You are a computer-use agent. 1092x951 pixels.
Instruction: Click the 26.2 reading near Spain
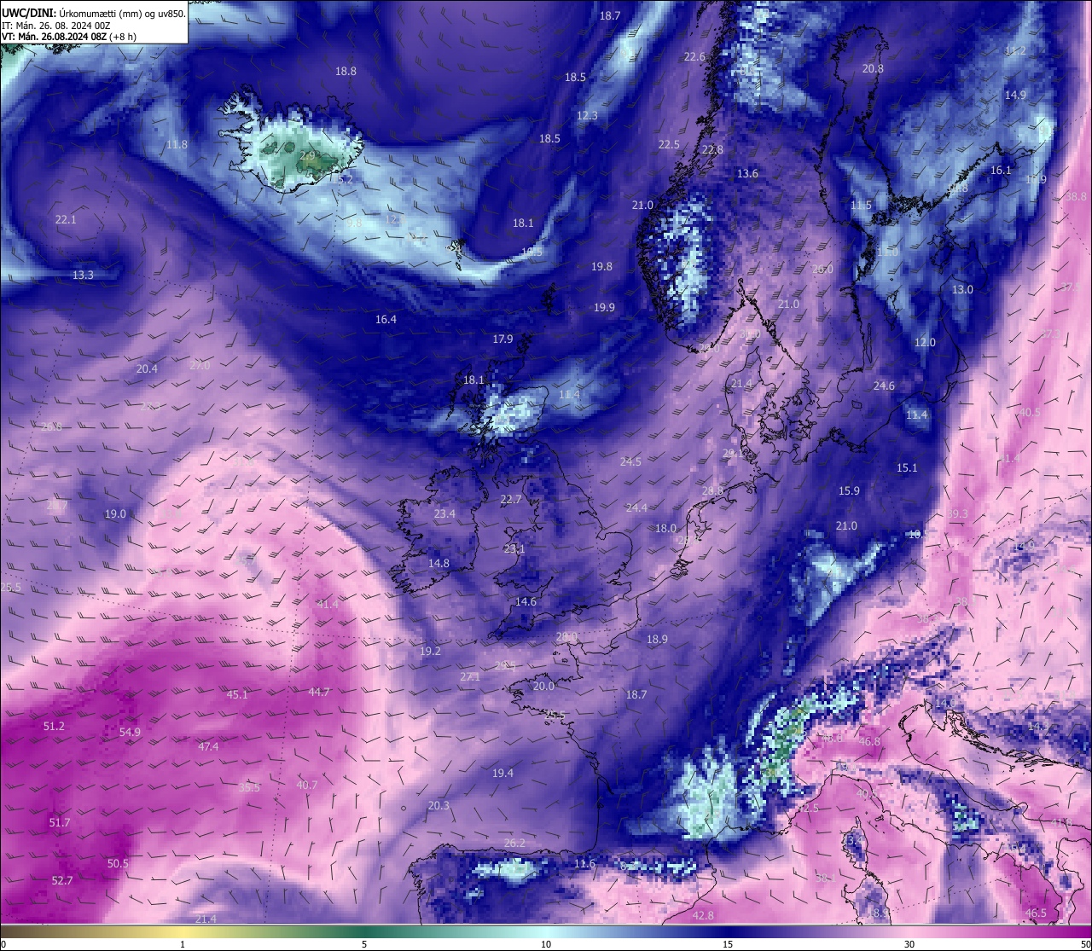pyautogui.click(x=514, y=844)
